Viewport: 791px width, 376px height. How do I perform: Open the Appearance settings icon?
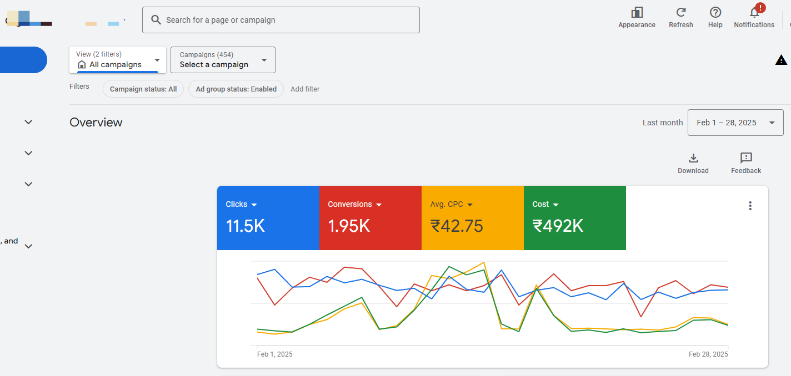point(637,12)
